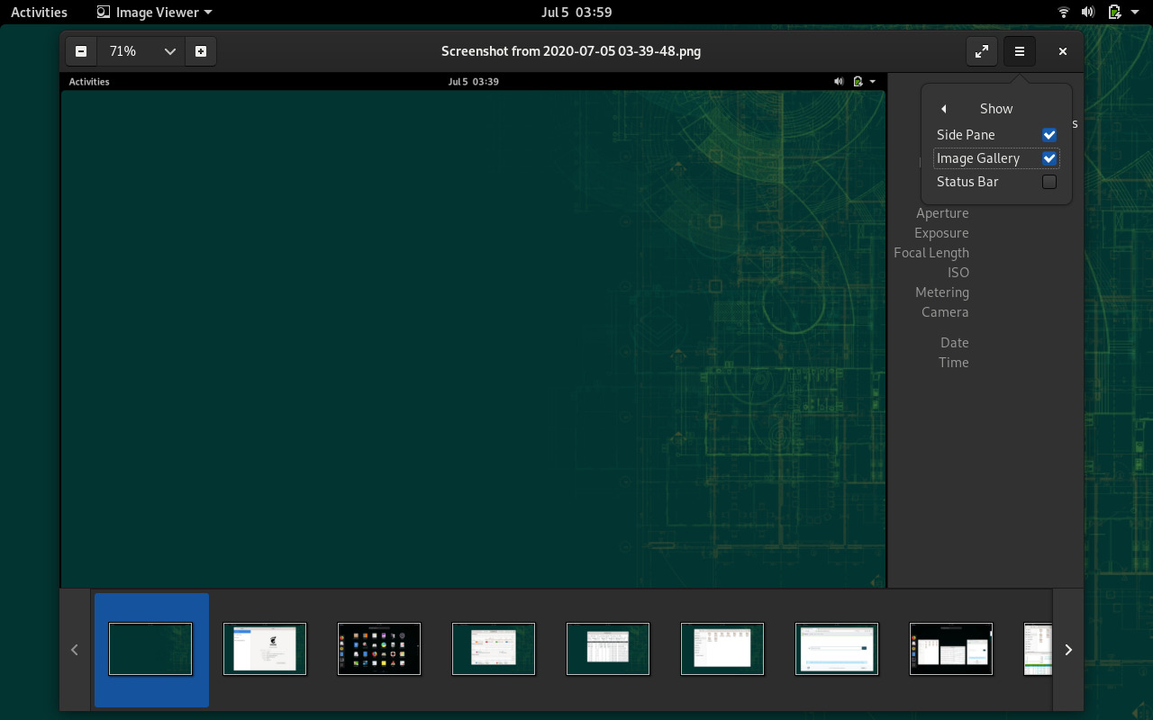Click the hamburger menu icon
Screen dimensions: 1153x720
click(1020, 51)
